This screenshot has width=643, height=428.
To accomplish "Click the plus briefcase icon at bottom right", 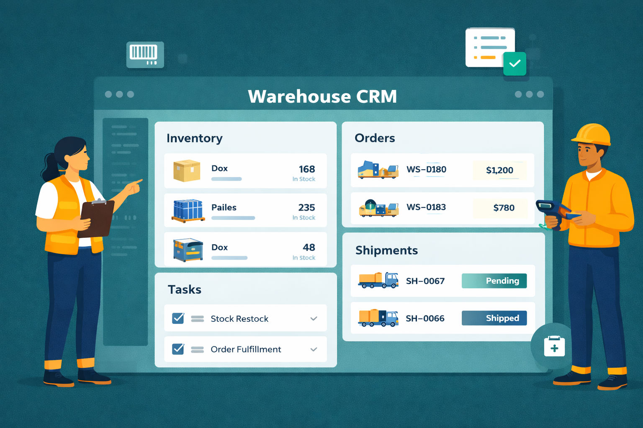I will pyautogui.click(x=555, y=347).
